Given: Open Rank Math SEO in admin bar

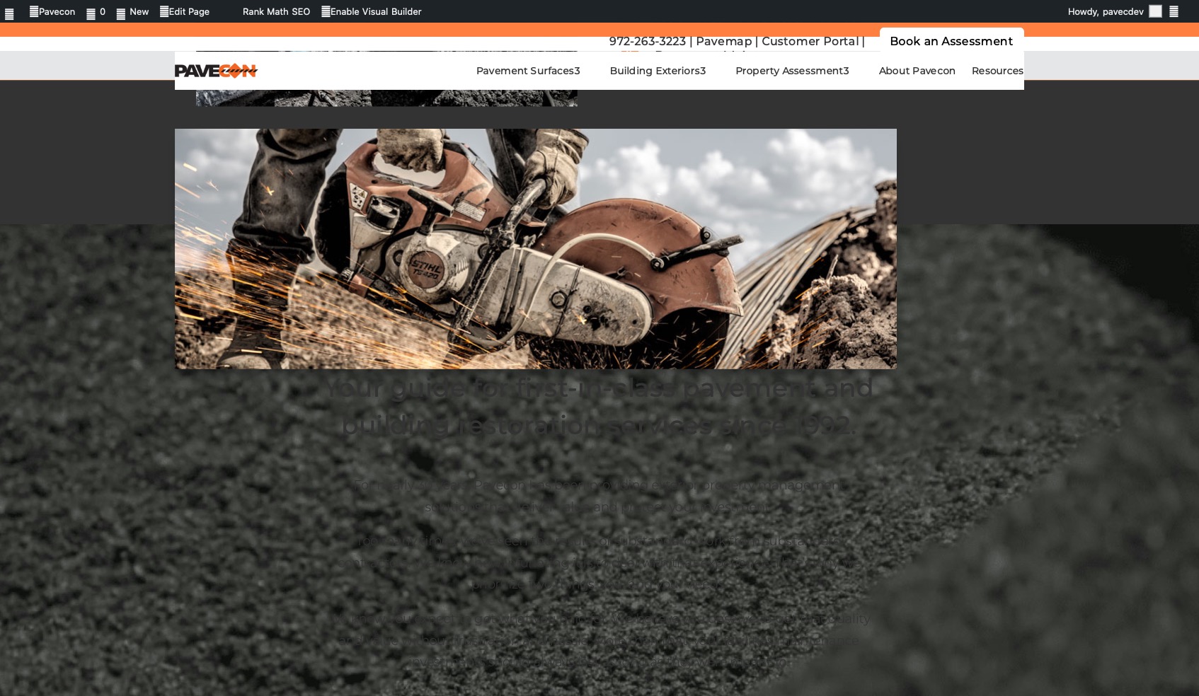Looking at the screenshot, I should (276, 11).
